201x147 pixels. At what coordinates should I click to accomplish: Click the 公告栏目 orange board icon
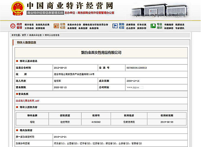click(x=56, y=26)
